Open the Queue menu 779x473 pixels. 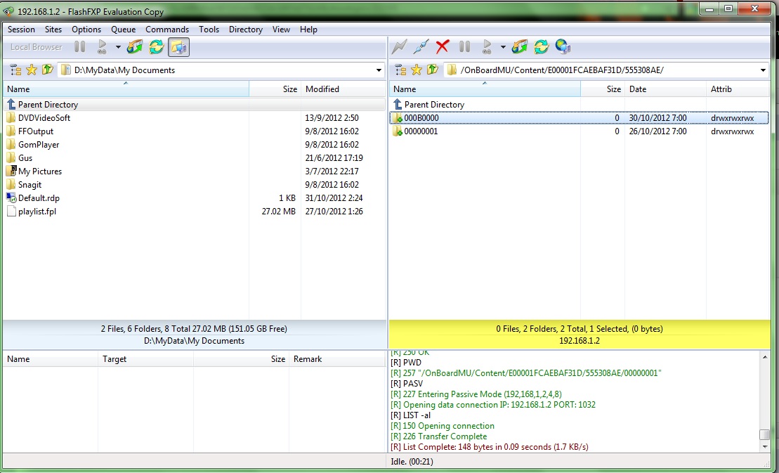pyautogui.click(x=123, y=30)
